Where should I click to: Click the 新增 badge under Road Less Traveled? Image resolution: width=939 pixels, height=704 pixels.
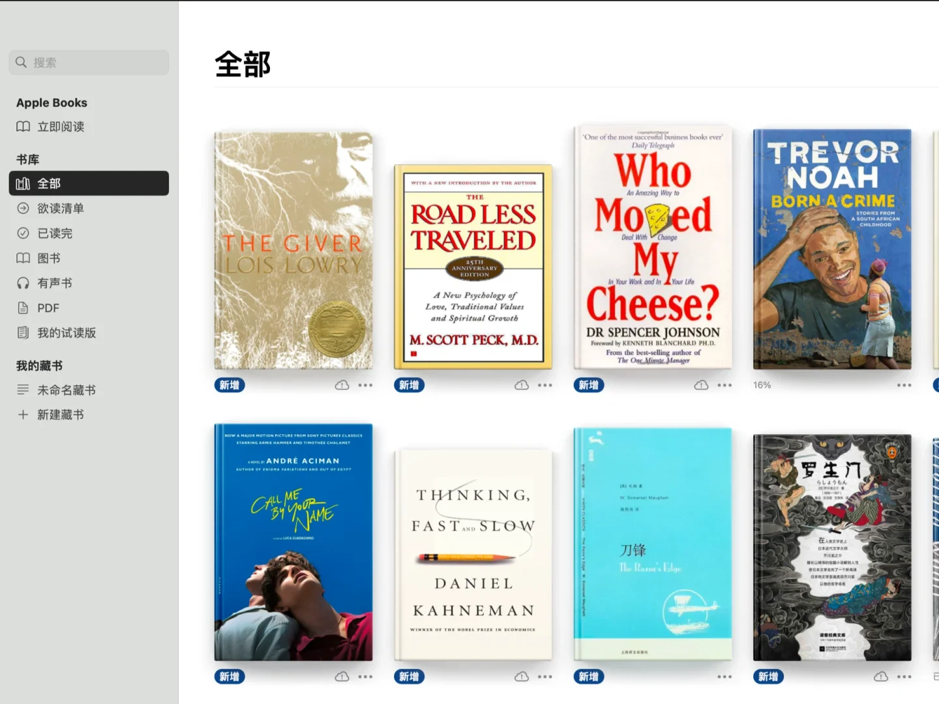pos(409,385)
